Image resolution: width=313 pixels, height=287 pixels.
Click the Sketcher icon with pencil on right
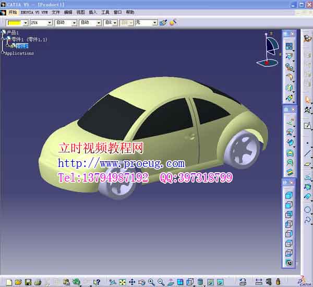[307, 126]
